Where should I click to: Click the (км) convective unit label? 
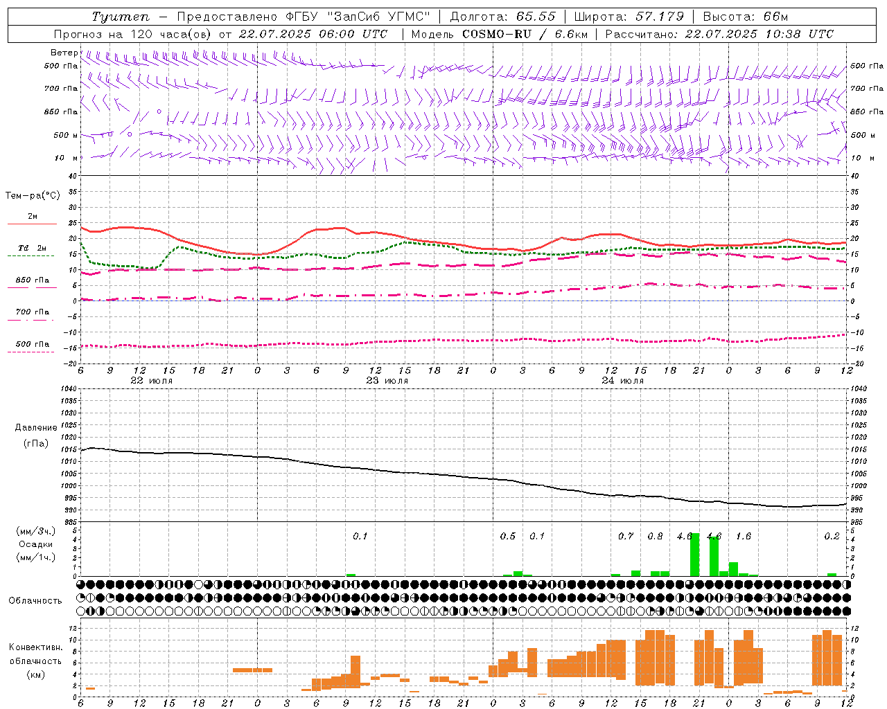[35, 674]
